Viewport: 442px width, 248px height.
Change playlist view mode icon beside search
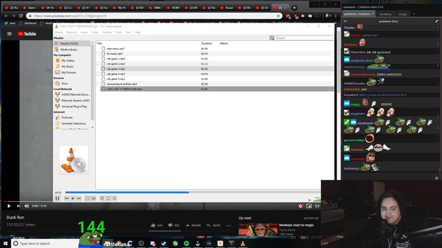(271, 38)
